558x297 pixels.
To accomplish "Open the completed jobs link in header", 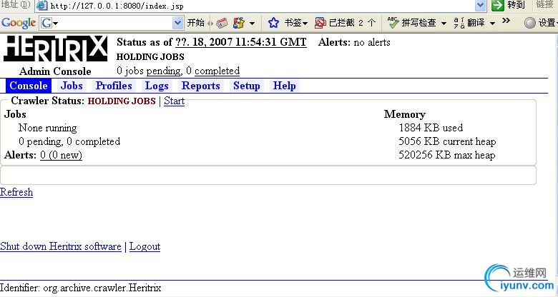I will point(217,71).
